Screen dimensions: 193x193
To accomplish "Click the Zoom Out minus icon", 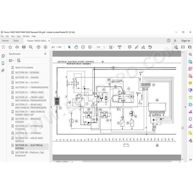I will point(83,47).
